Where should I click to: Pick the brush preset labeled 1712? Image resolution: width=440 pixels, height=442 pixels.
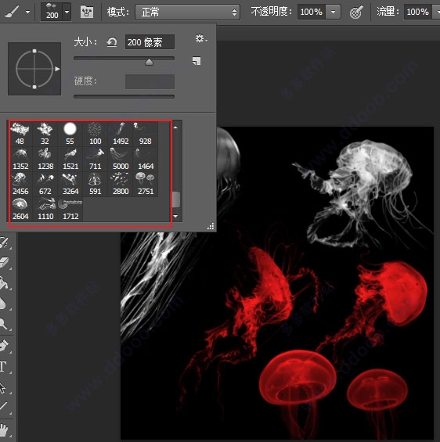(70, 209)
